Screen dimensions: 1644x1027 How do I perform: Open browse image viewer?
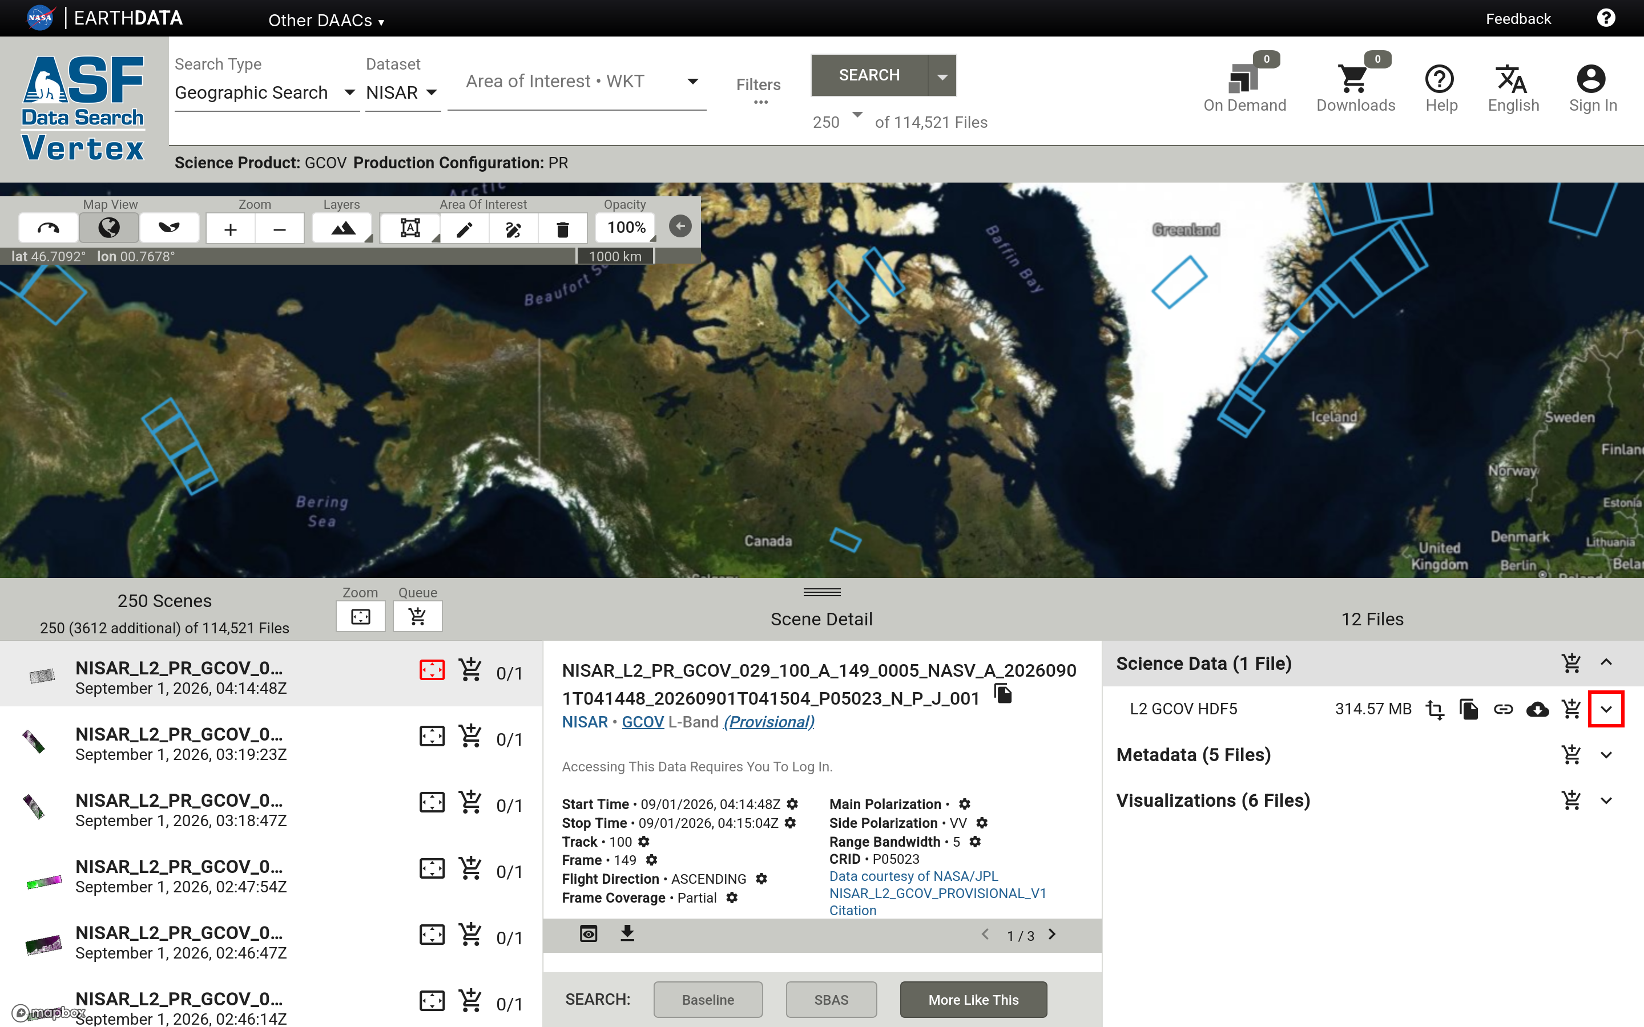(x=589, y=934)
